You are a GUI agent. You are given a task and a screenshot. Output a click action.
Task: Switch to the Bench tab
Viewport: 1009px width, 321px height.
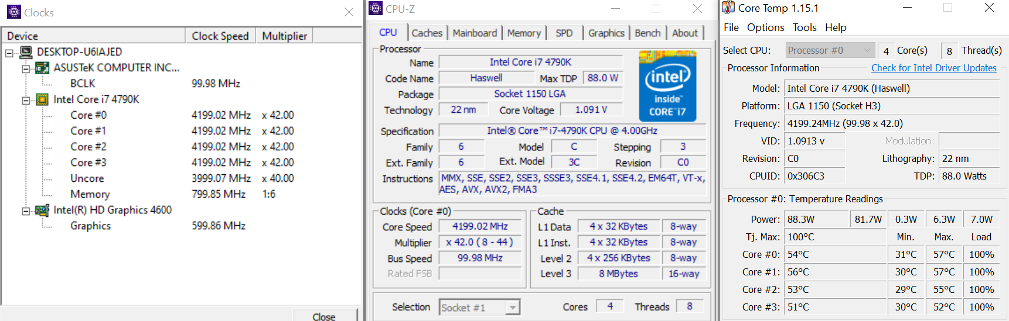pyautogui.click(x=647, y=33)
